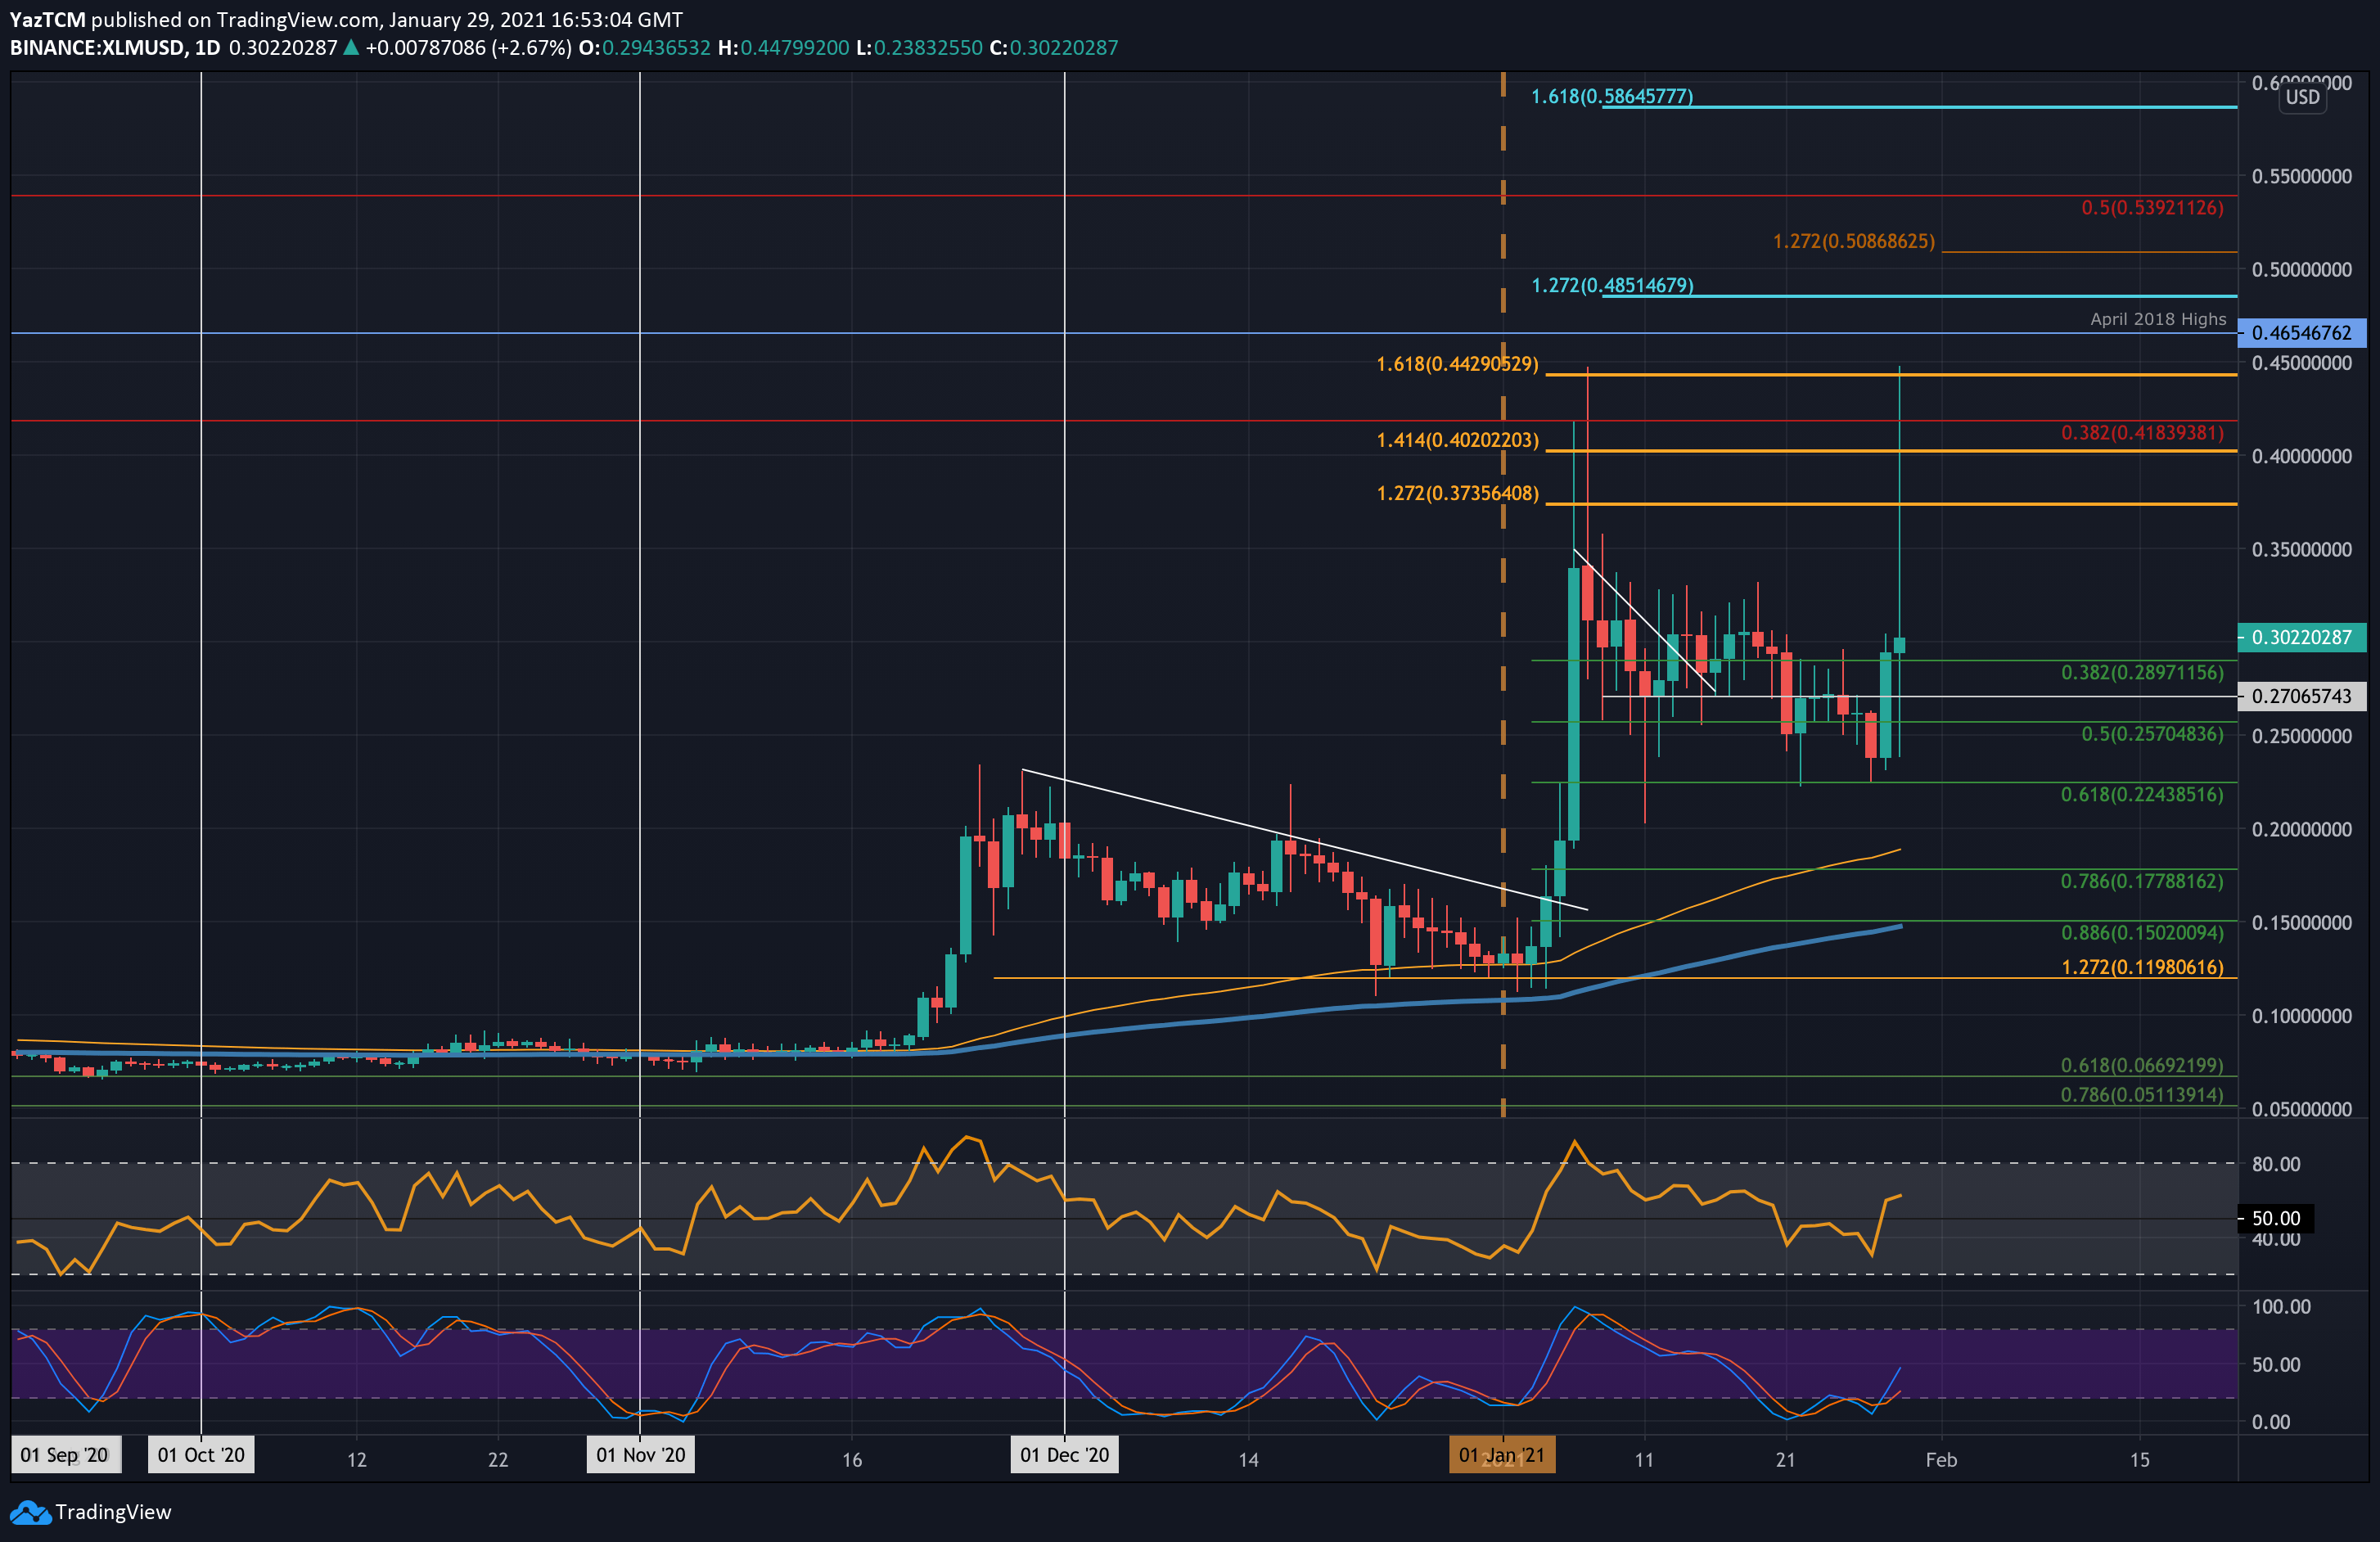Click the 14 date label in December
This screenshot has width=2380, height=1542.
point(1248,1460)
